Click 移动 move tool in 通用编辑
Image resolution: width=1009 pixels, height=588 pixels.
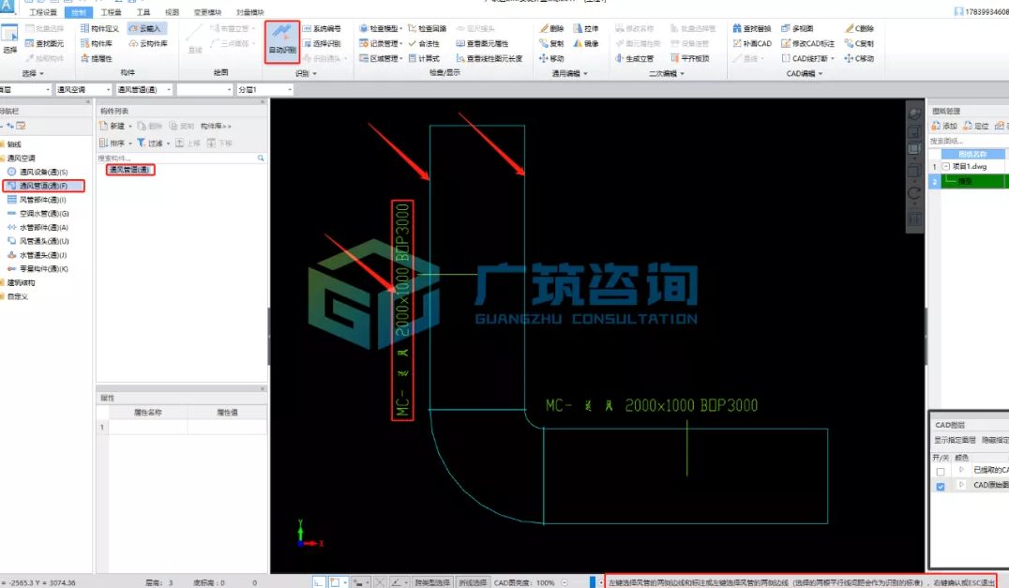[551, 58]
